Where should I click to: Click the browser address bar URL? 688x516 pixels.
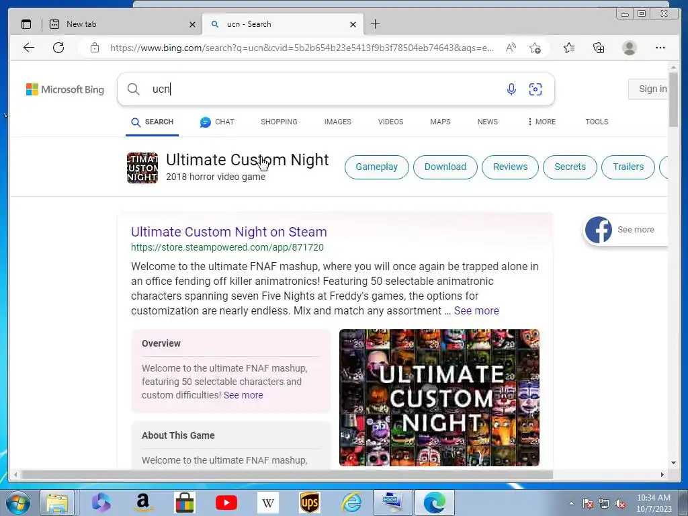[x=302, y=48]
